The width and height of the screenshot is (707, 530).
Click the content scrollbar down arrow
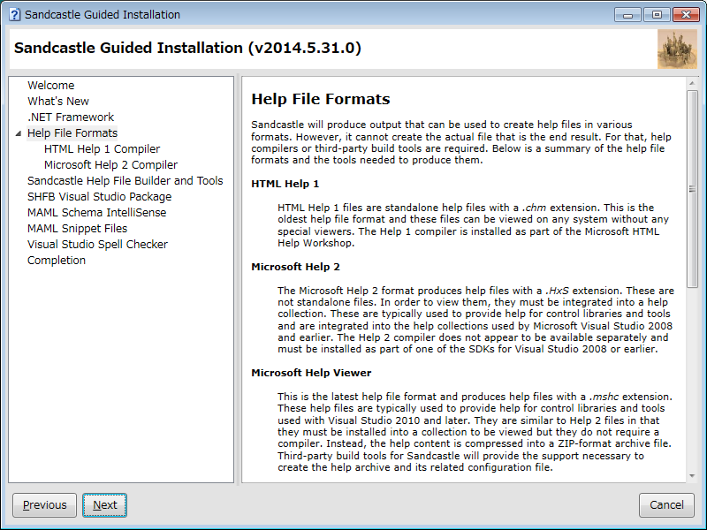click(692, 476)
